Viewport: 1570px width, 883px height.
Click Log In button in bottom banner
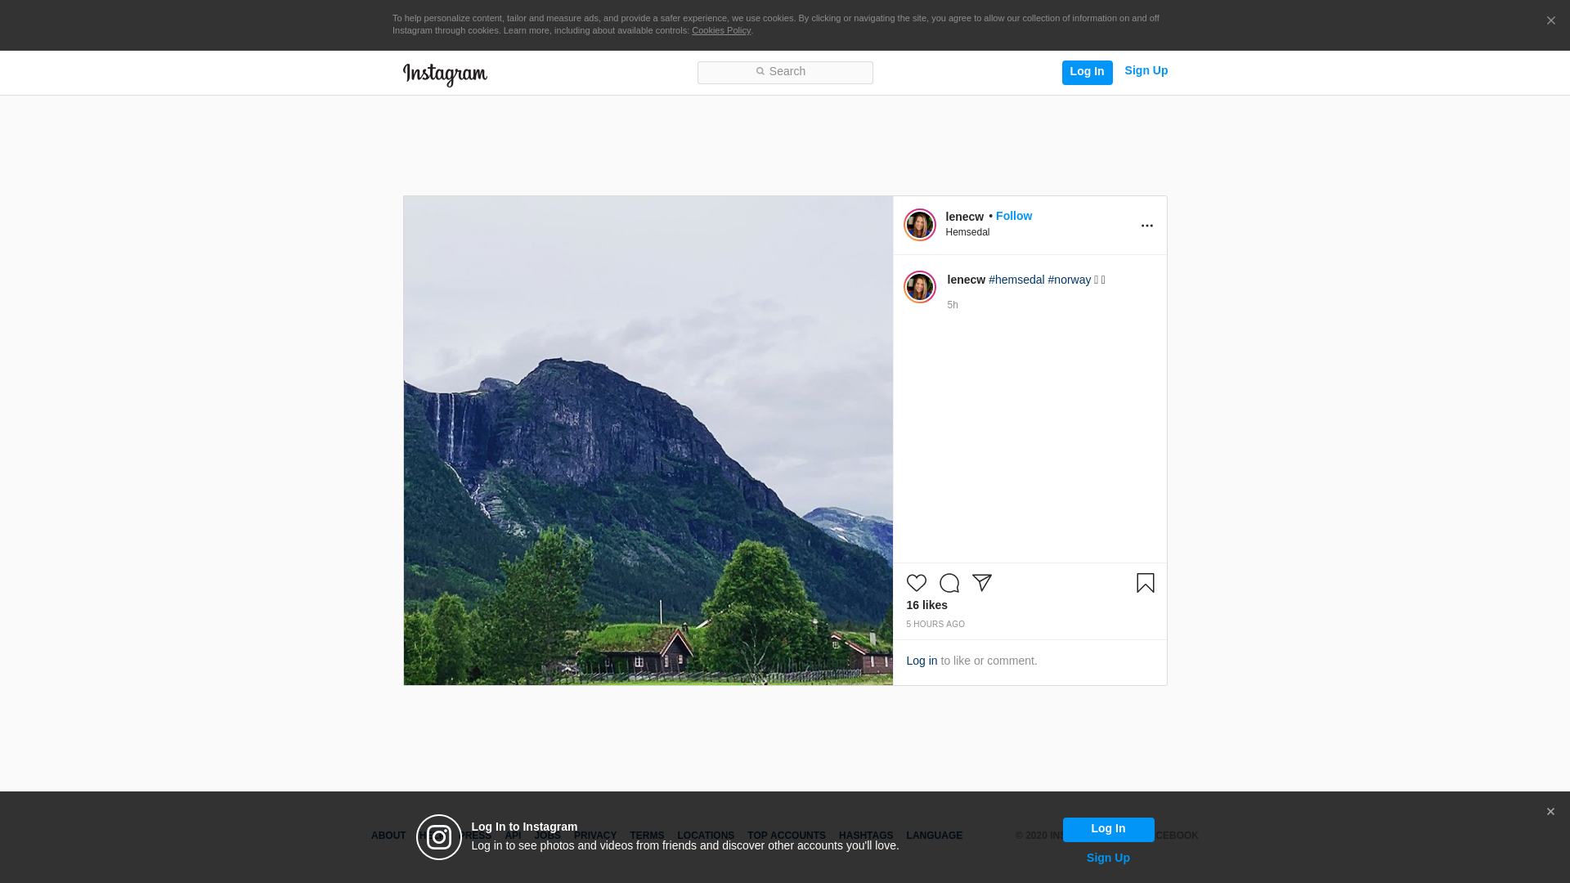[1108, 829]
